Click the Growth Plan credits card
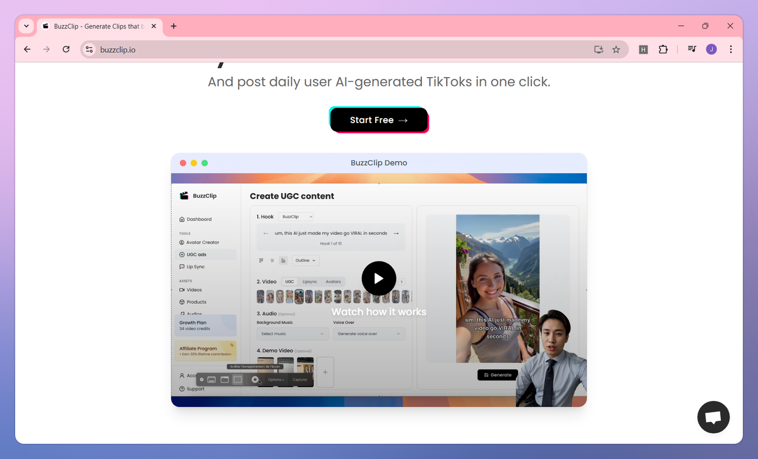 click(205, 325)
